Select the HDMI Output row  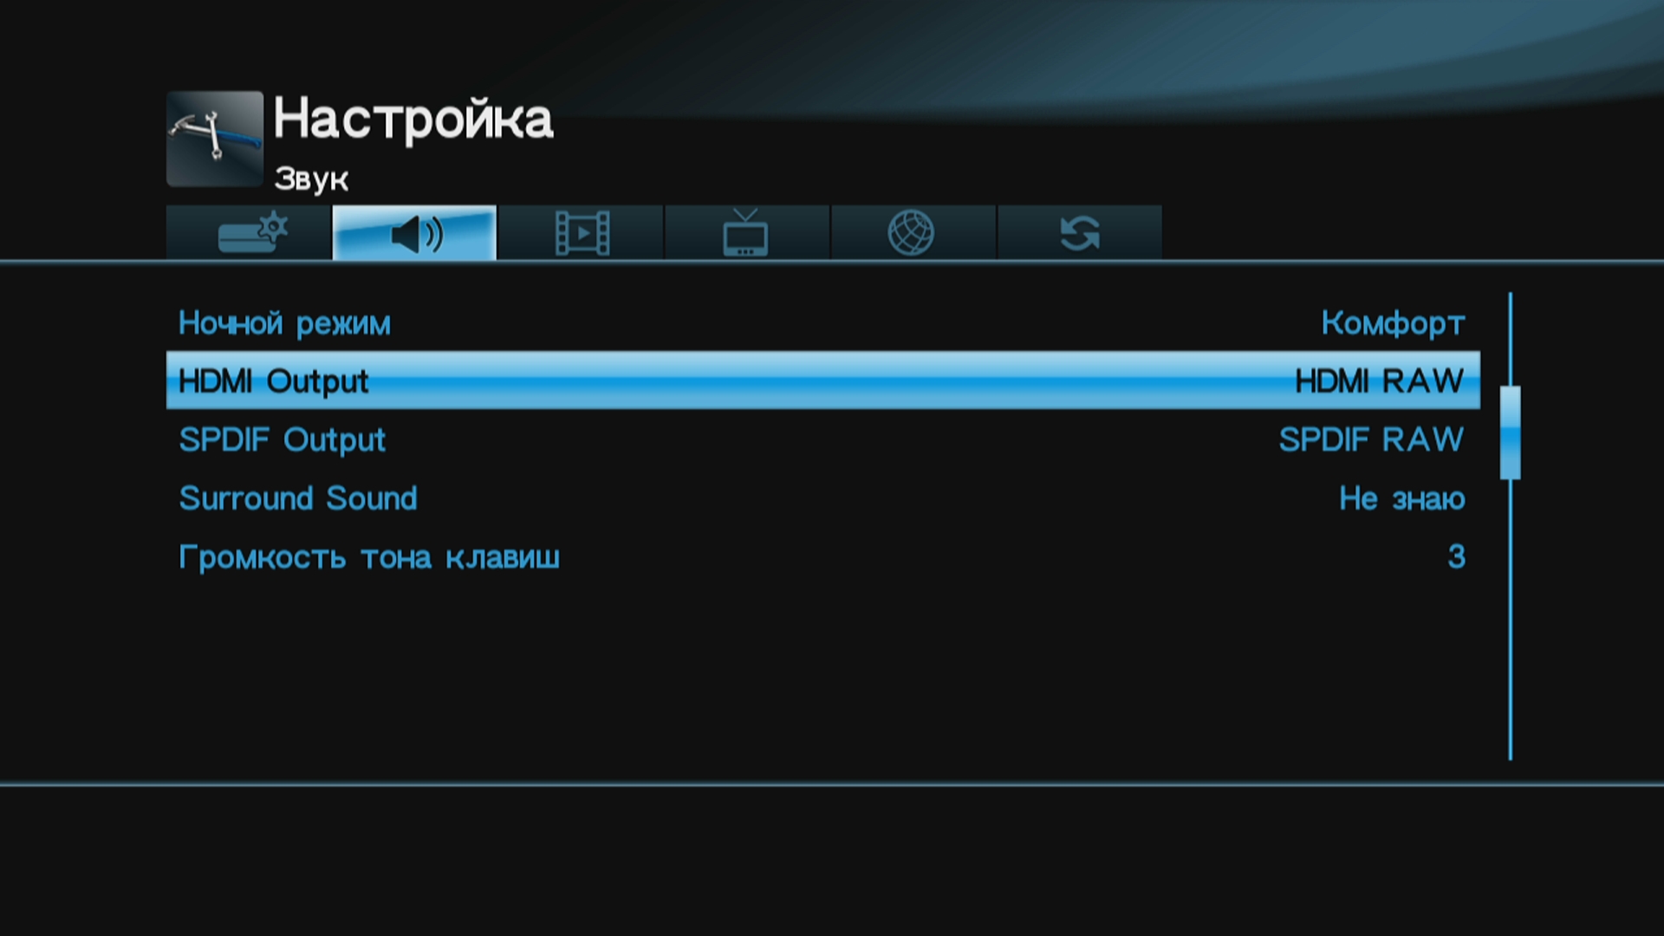(x=823, y=380)
